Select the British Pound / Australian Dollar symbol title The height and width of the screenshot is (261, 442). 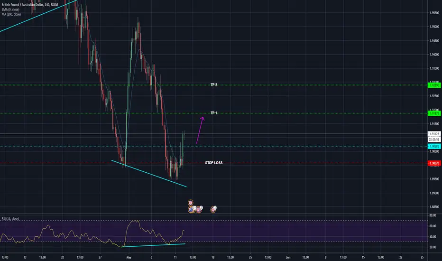[29, 5]
